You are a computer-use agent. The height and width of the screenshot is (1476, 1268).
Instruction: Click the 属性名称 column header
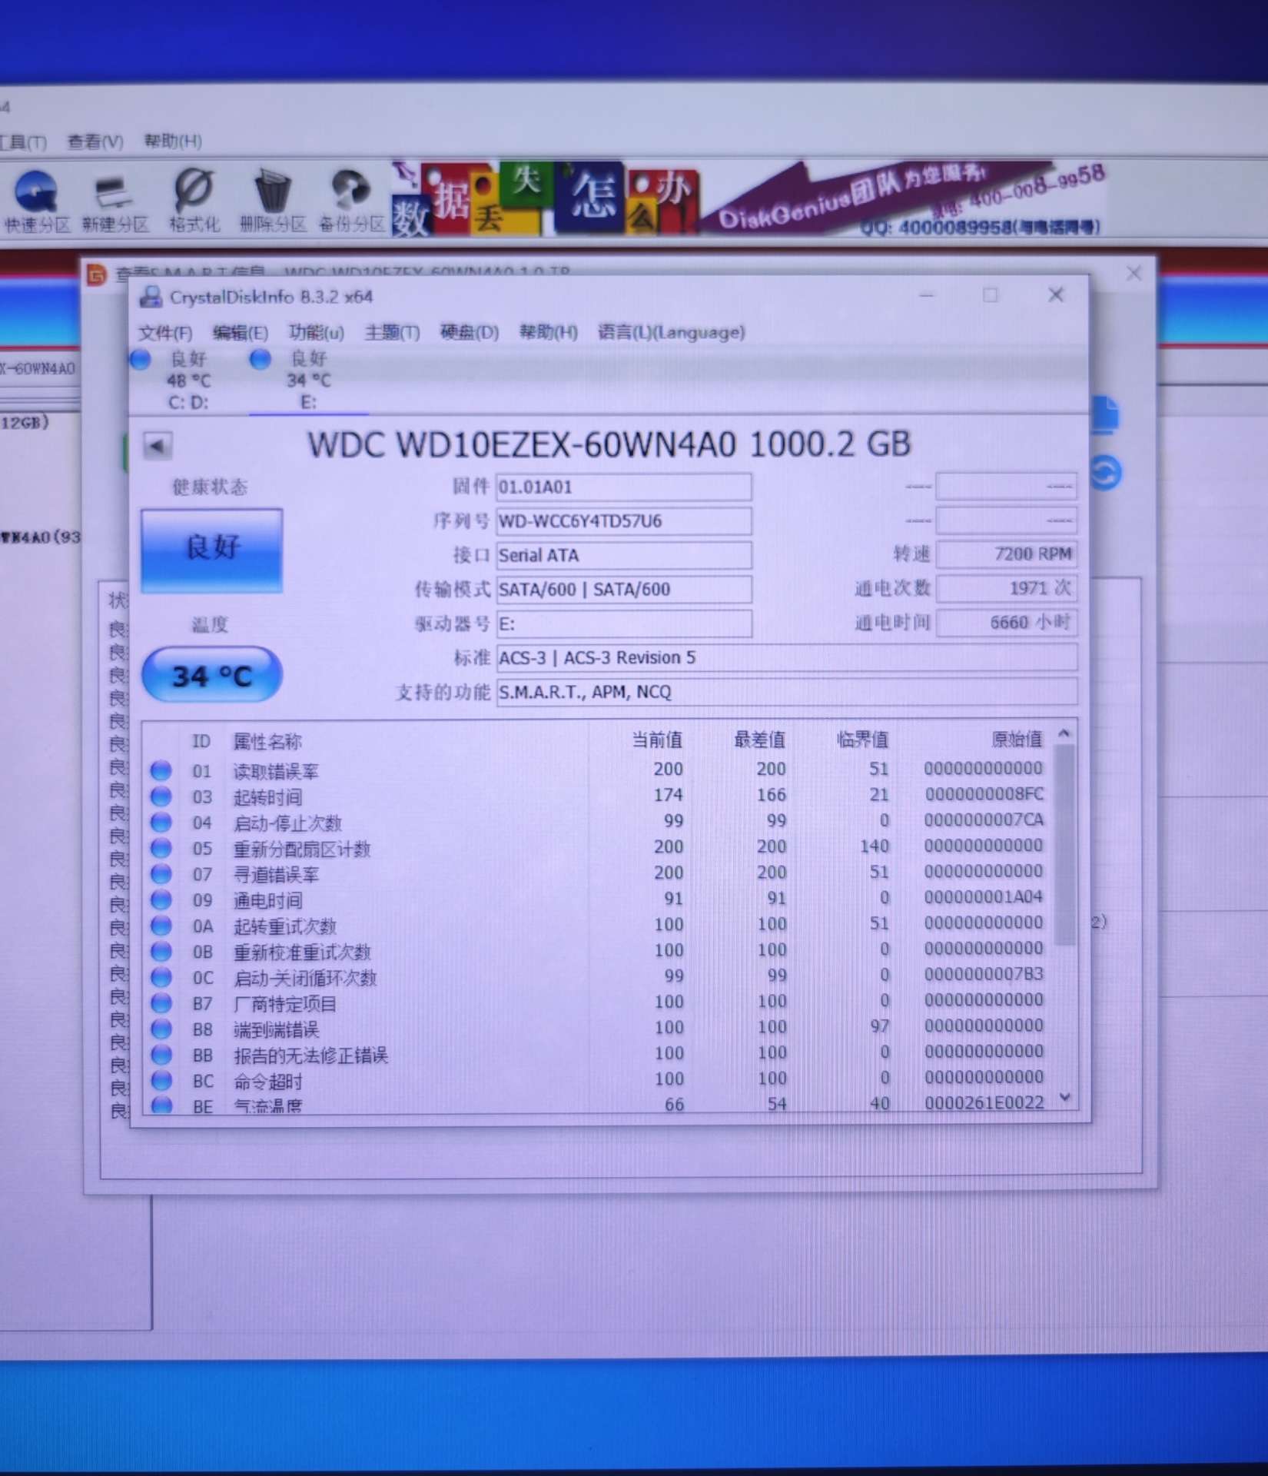(x=267, y=741)
